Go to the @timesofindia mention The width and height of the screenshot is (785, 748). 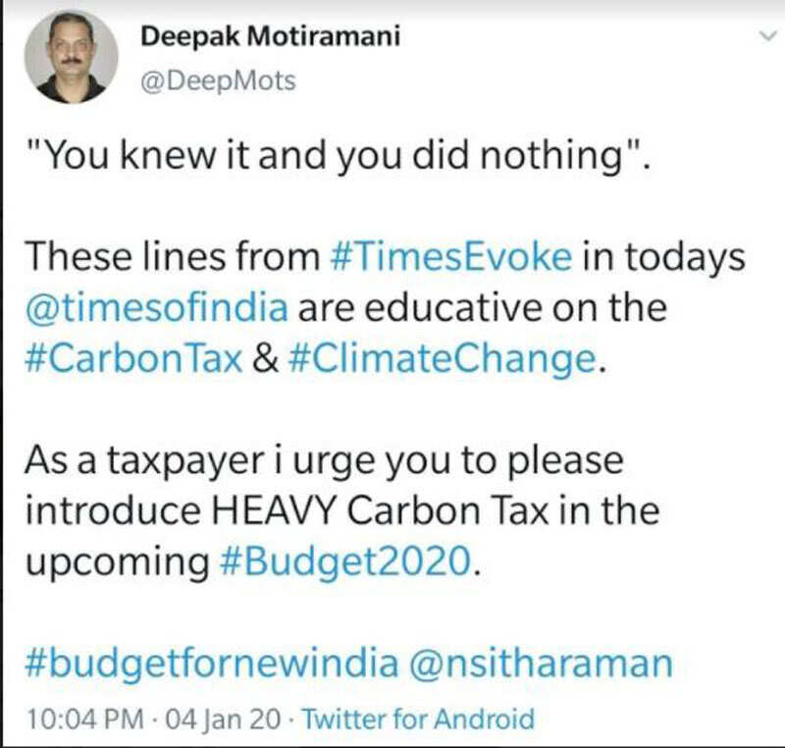(158, 308)
